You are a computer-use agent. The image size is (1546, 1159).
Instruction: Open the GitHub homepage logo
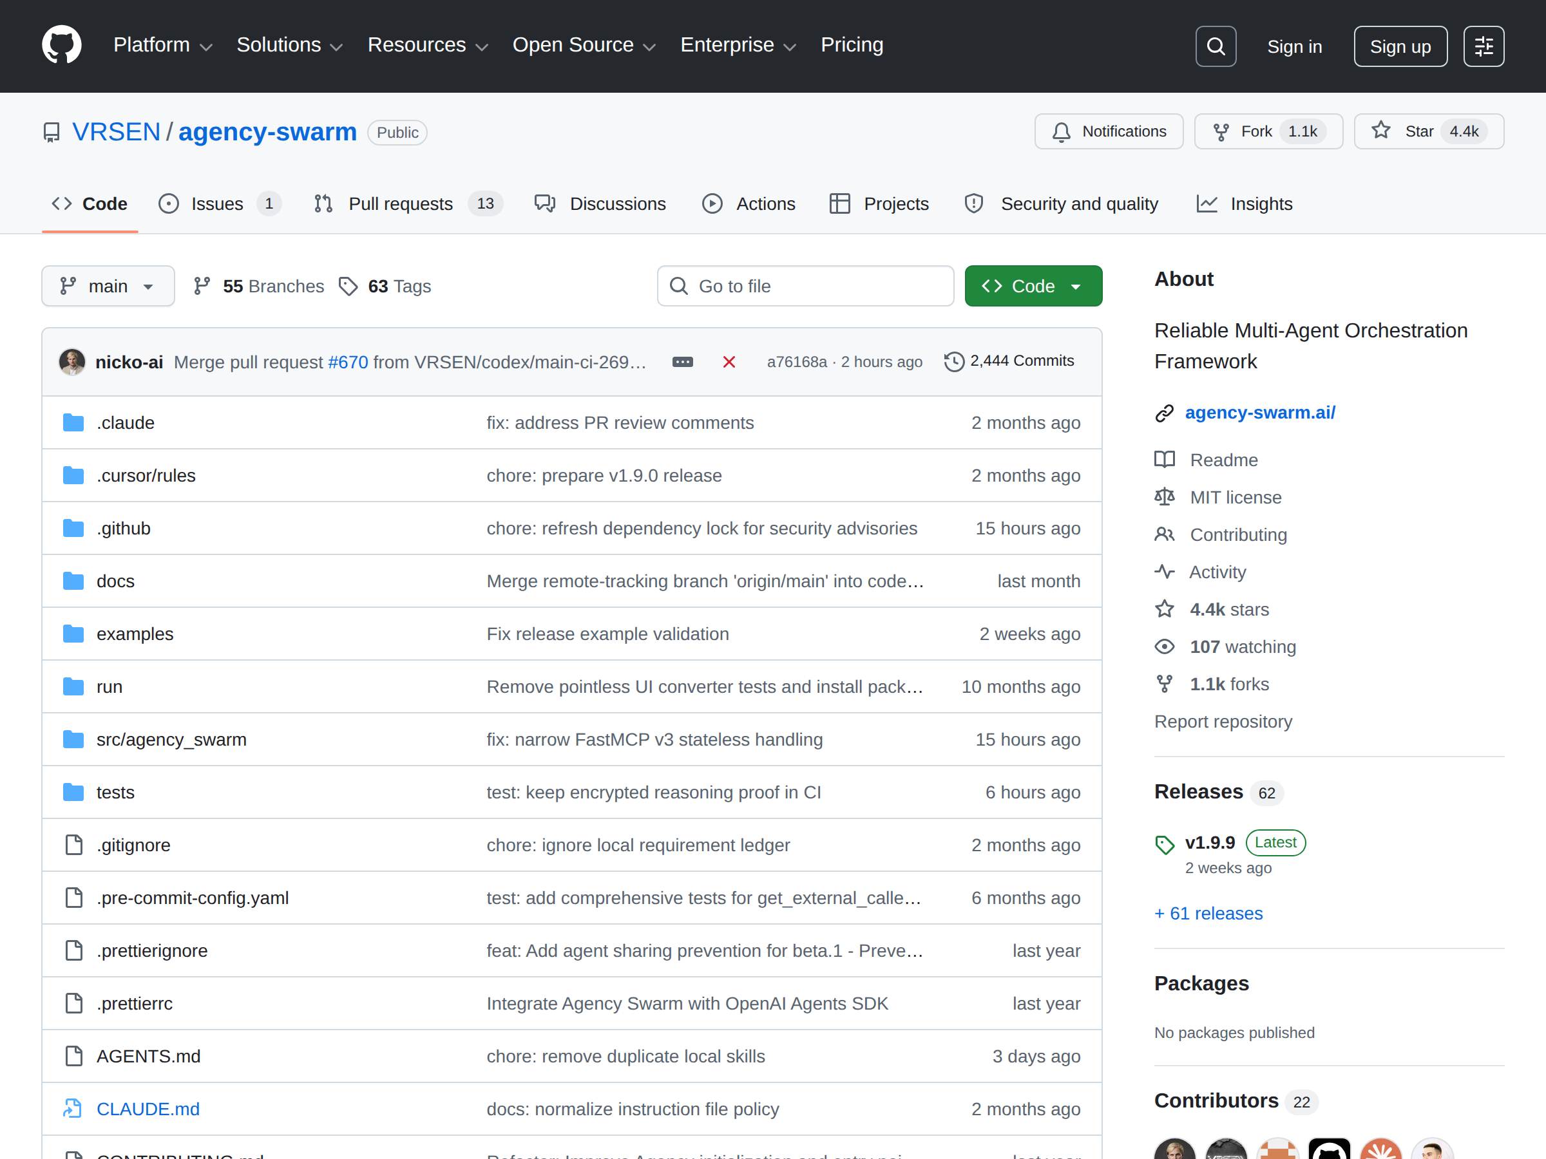click(61, 46)
